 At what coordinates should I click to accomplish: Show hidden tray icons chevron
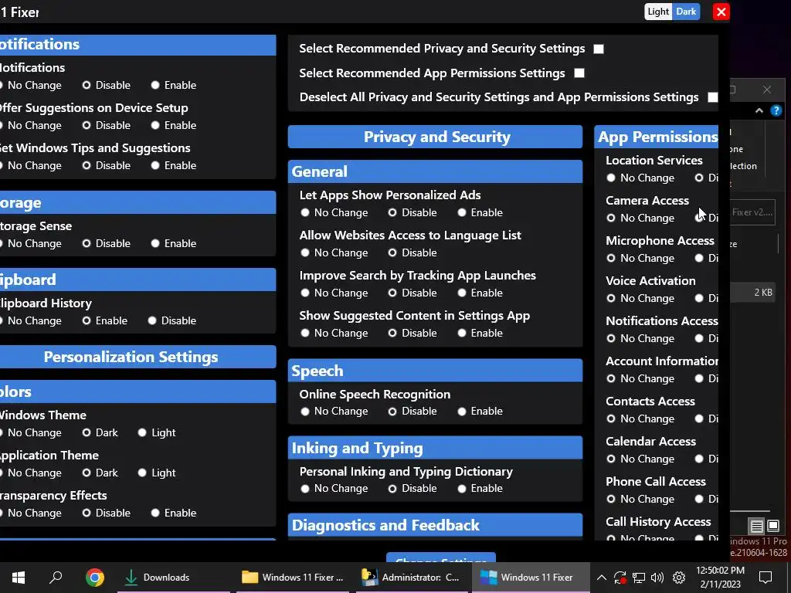tap(601, 578)
